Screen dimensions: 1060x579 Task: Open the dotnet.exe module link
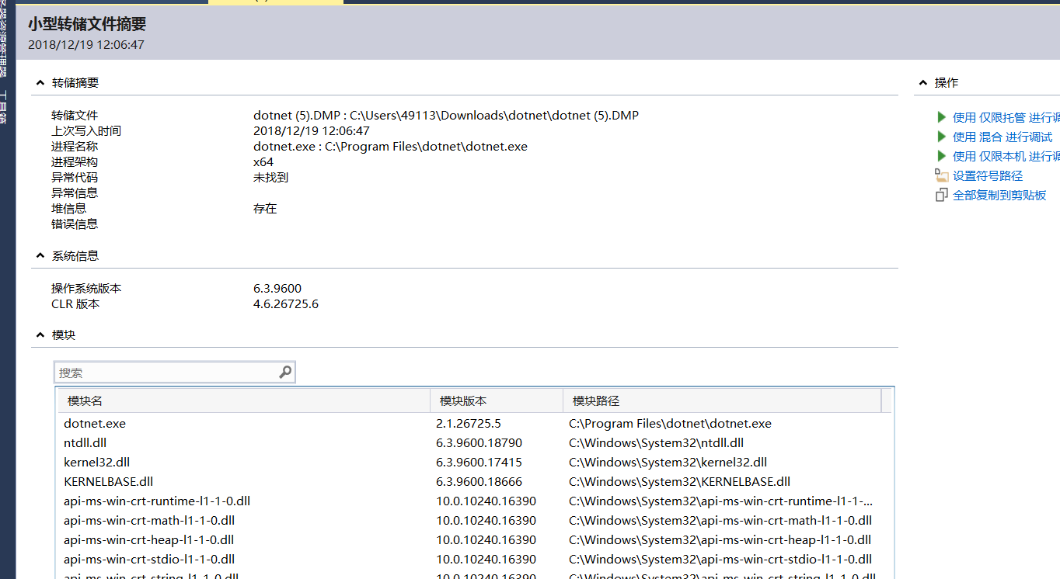94,423
